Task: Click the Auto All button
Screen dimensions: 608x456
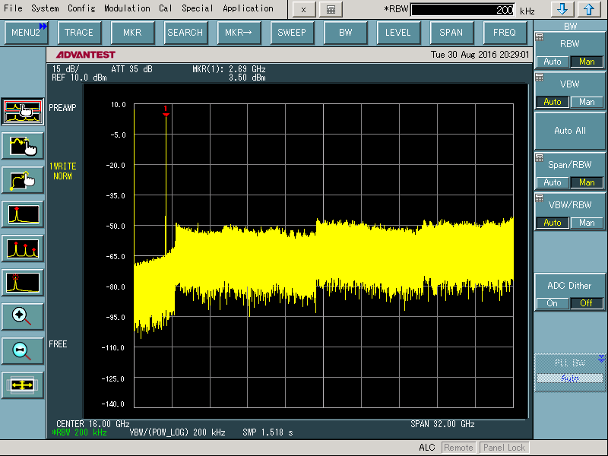Action: (569, 131)
